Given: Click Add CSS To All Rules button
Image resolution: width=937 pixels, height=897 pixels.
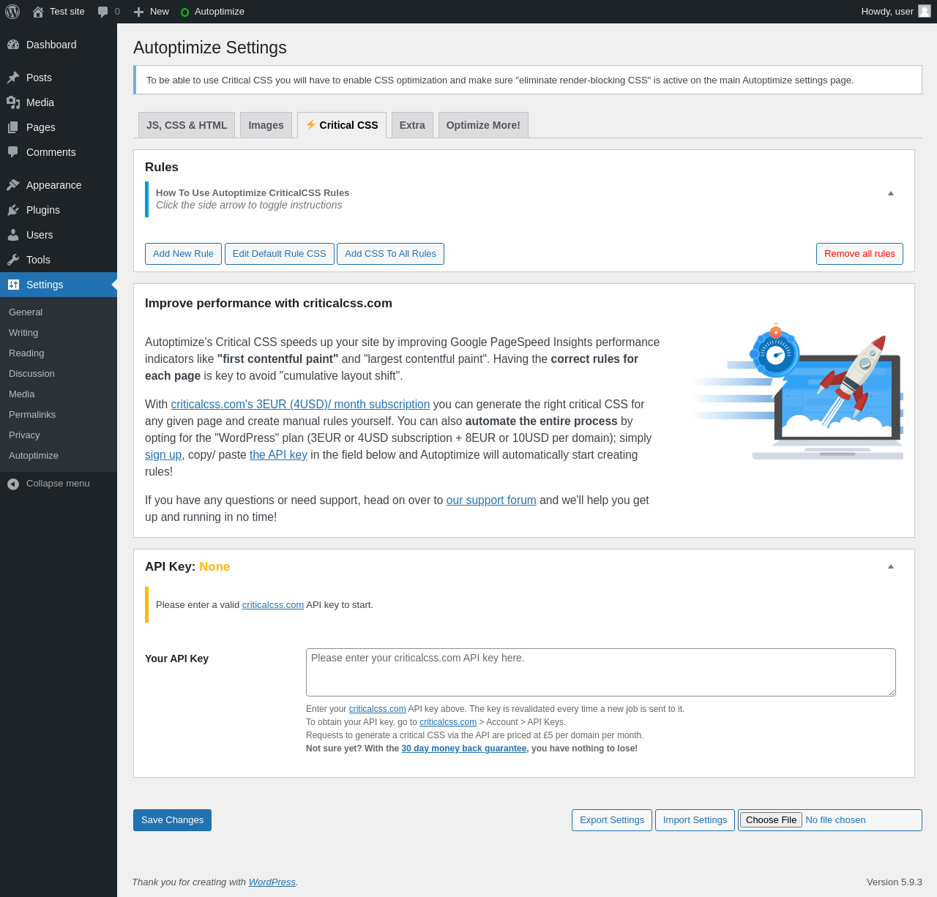Looking at the screenshot, I should coord(390,254).
